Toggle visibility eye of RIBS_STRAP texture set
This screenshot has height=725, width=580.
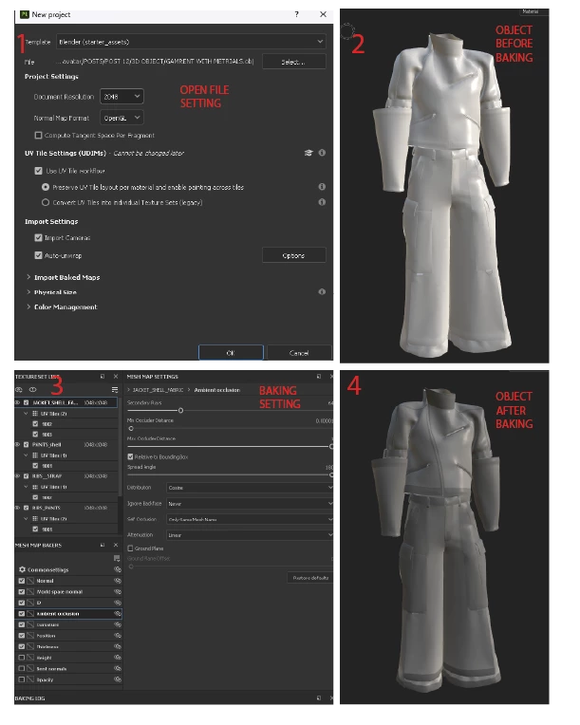18,475
